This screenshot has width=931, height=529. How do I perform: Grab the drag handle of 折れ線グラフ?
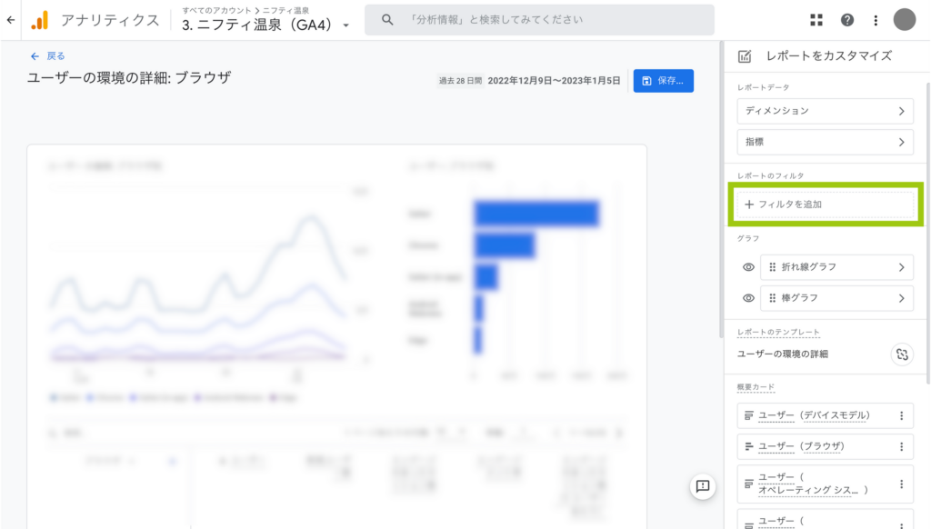773,267
